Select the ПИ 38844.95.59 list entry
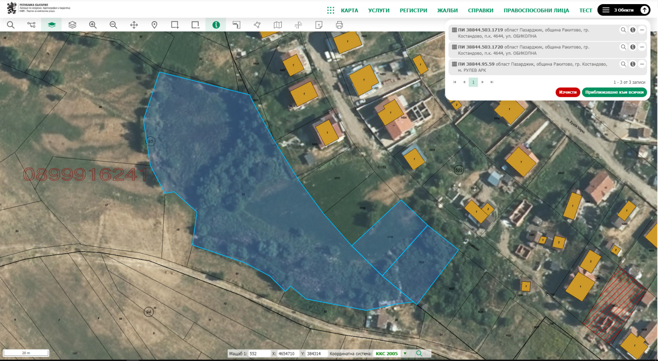658x361 pixels. coord(548,67)
